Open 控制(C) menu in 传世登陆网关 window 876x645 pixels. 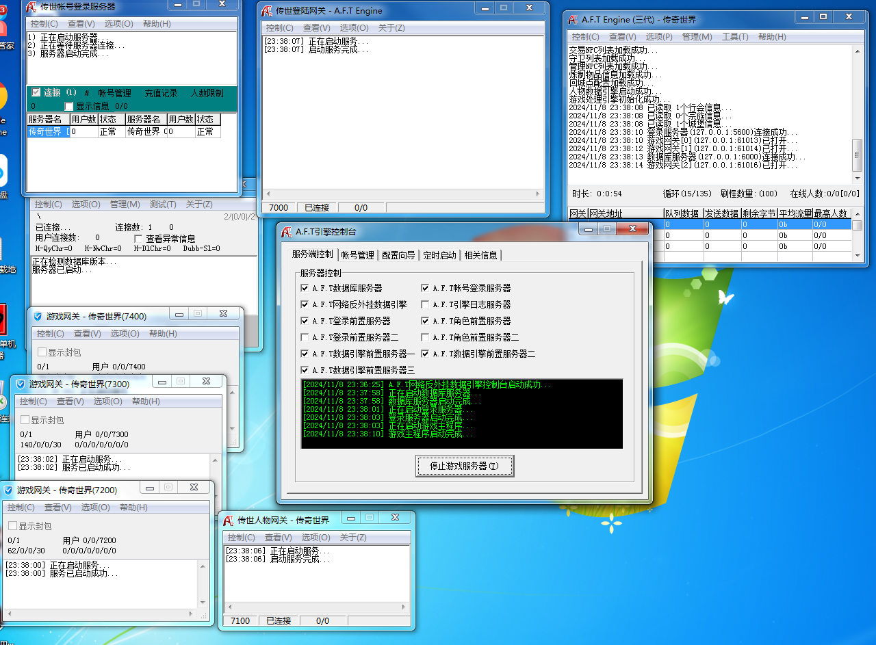tap(279, 28)
